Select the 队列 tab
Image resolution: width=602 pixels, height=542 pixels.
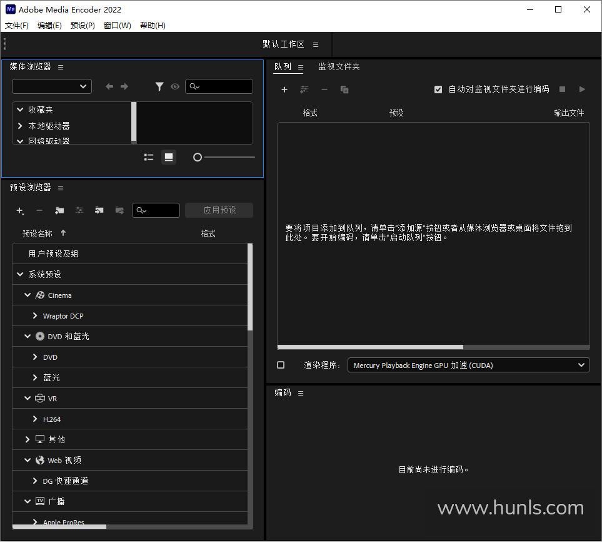(x=283, y=67)
